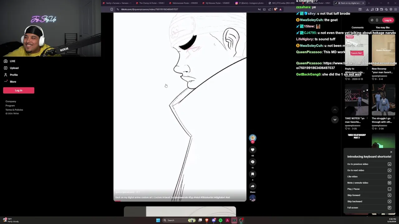
Task: Click top-right Log in button
Action: 388,20
